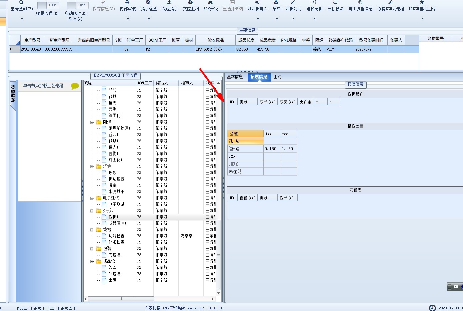Image resolution: width=463 pixels, height=311 pixels.
Task: Open dropdown arrow under 型号查询
Action: [22, 19]
